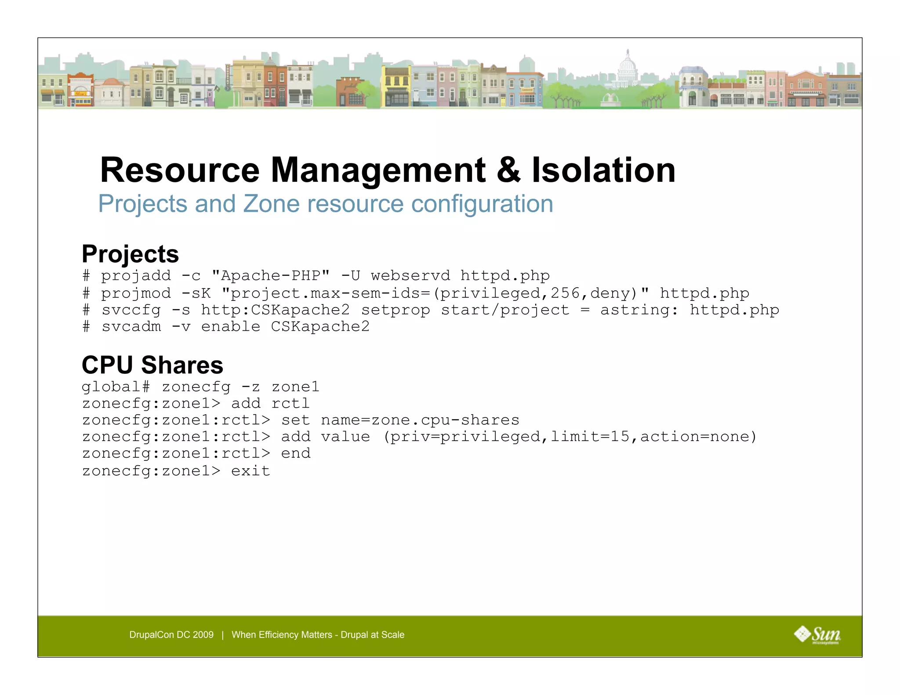Click the projmod max-sem-ids command line
The image size is (900, 695).
pyautogui.click(x=416, y=293)
